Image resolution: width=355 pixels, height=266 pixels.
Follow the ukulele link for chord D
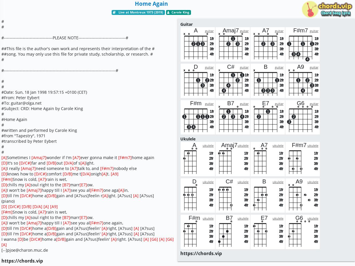[x=208, y=182]
